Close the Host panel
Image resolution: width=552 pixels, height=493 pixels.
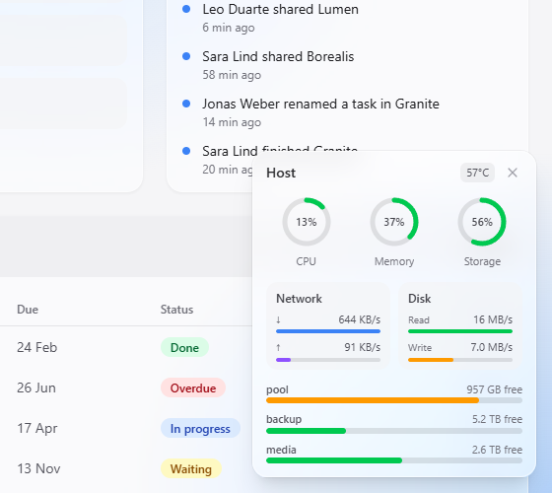513,173
